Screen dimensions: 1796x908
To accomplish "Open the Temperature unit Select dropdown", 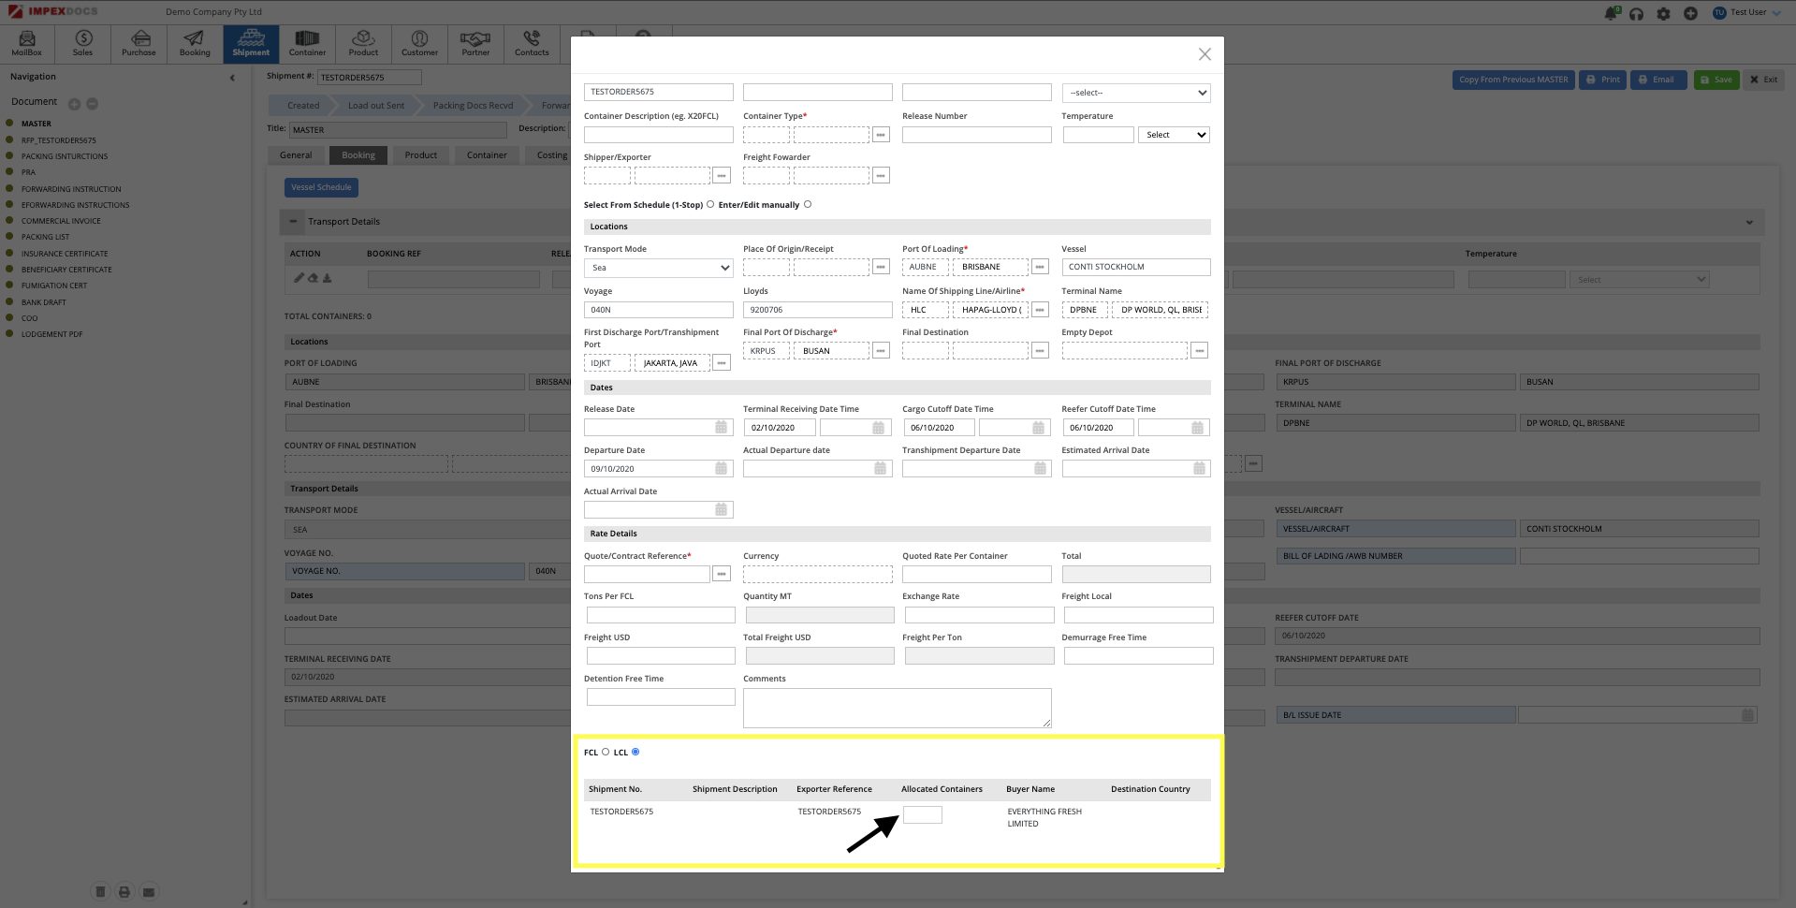I will tap(1174, 135).
